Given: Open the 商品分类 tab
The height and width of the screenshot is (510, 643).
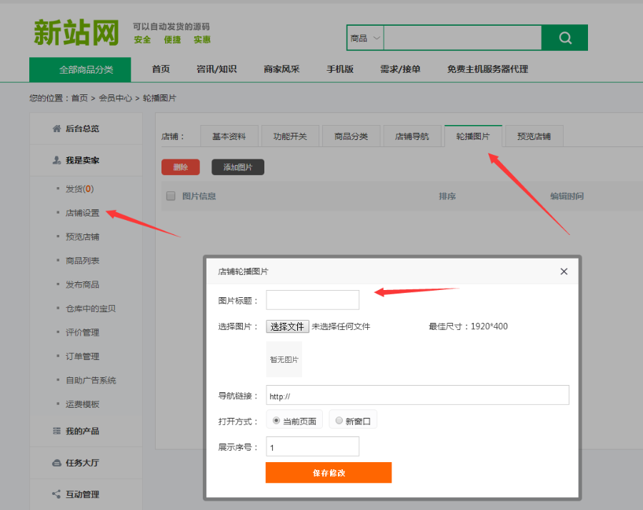Looking at the screenshot, I should click(351, 136).
